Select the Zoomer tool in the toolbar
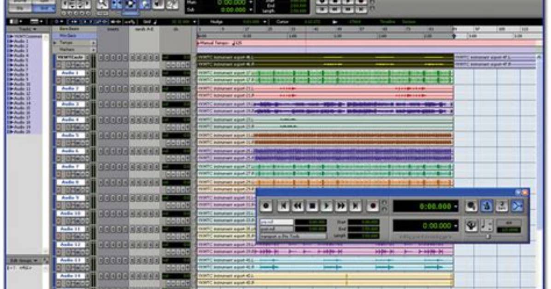This screenshot has width=551, height=289. 103,4
